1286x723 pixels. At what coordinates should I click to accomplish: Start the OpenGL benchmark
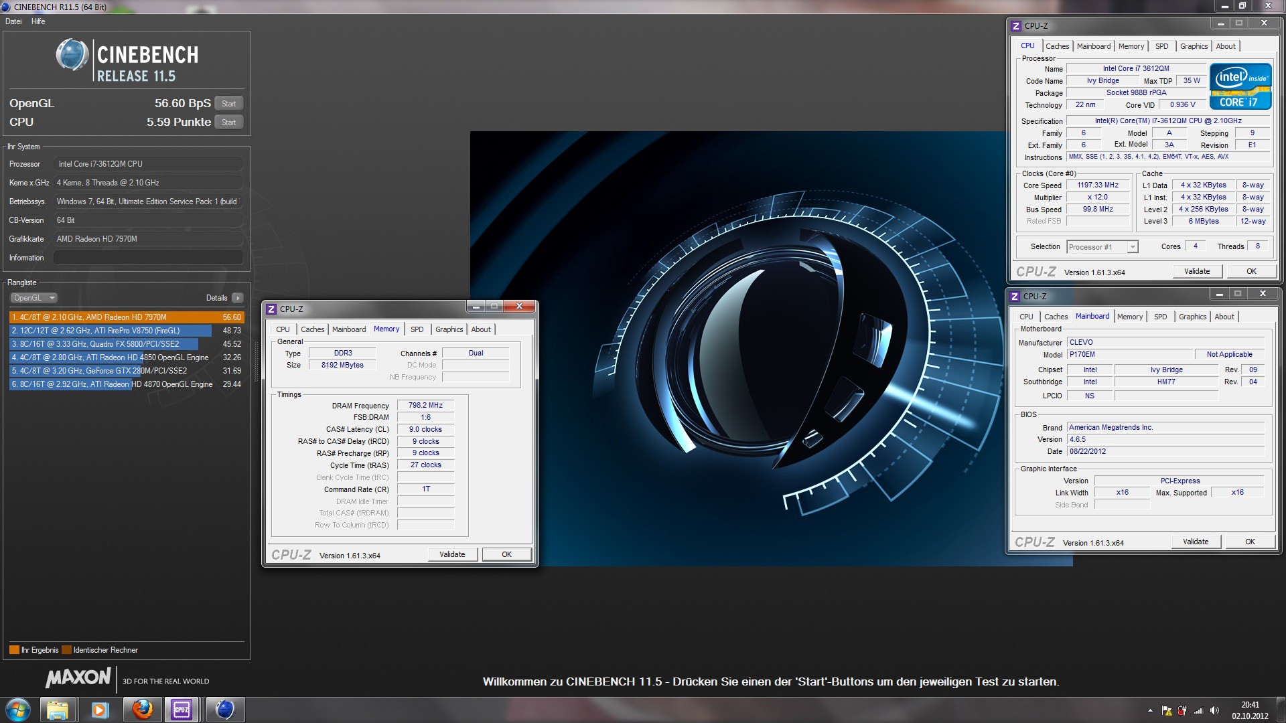(x=229, y=104)
